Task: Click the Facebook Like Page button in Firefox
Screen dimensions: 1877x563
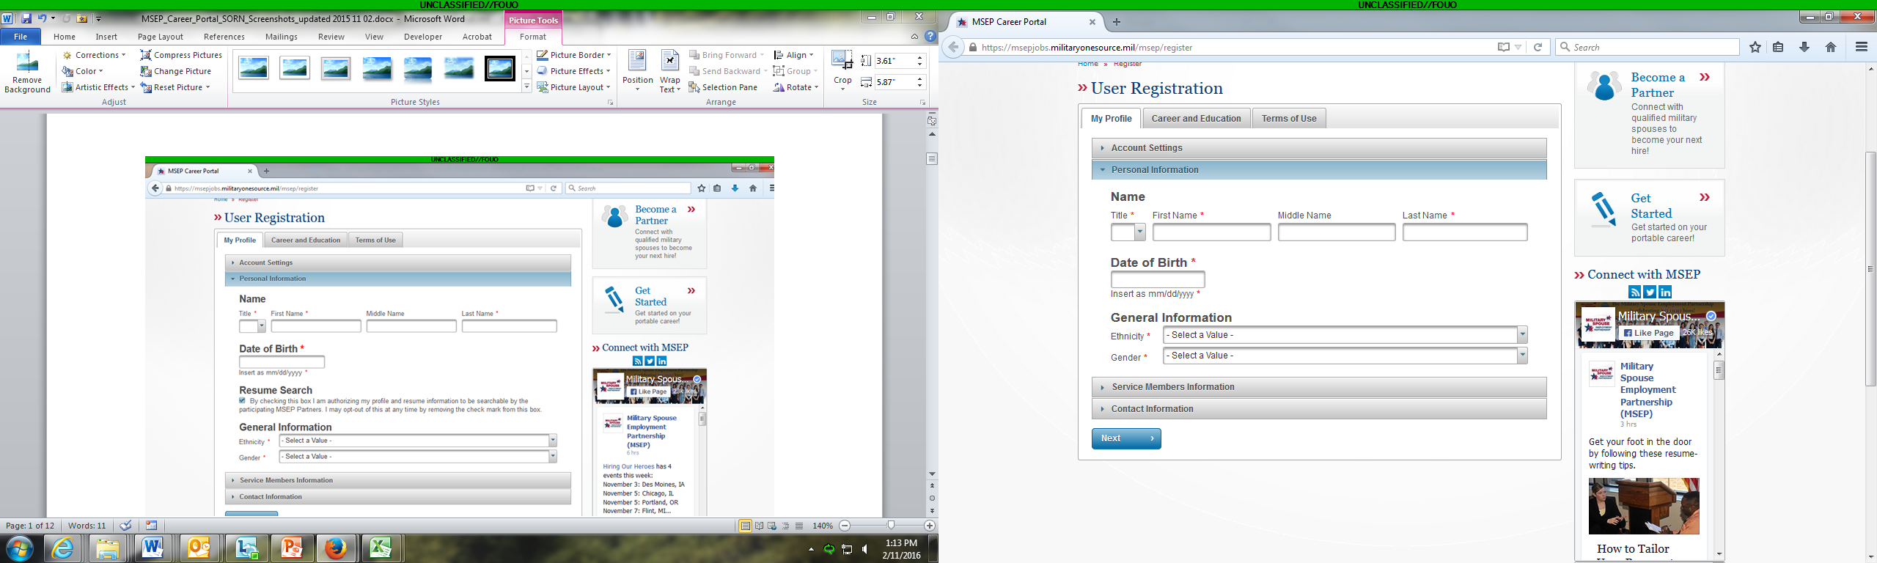Action: point(1648,333)
